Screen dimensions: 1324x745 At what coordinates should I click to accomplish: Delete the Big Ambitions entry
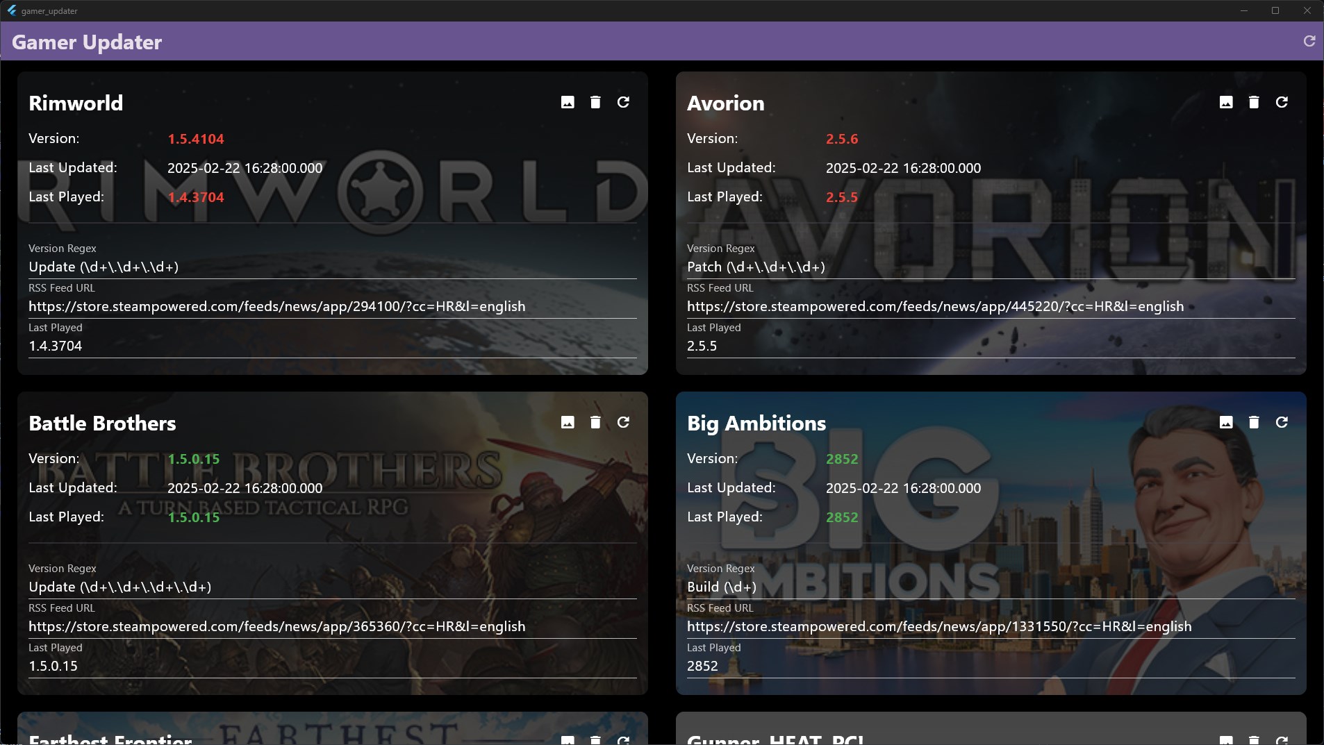(1254, 423)
